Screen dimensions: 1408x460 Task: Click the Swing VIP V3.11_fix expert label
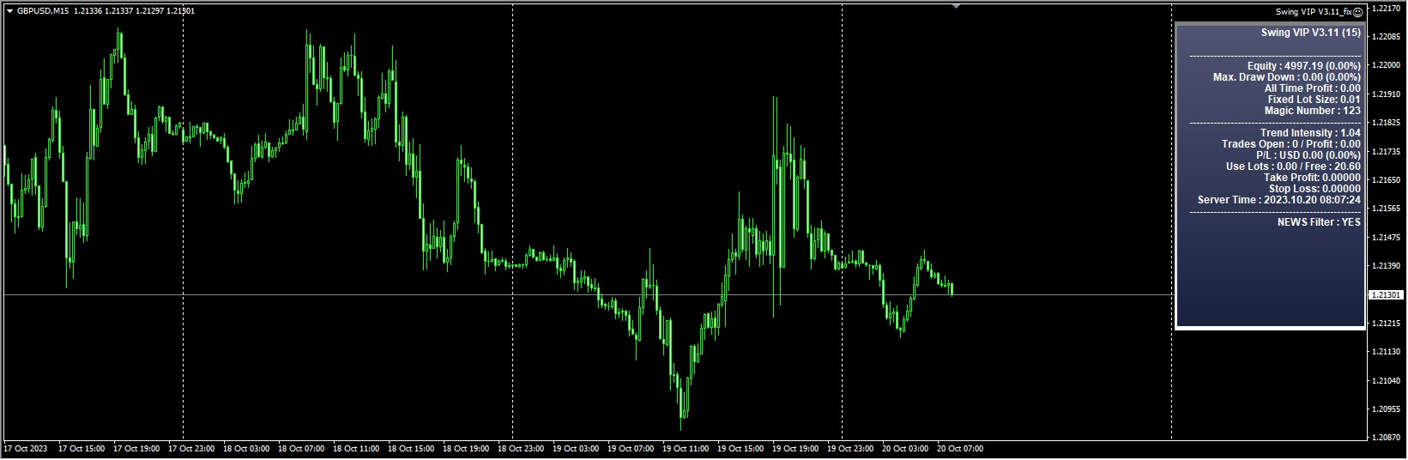[x=1314, y=12]
